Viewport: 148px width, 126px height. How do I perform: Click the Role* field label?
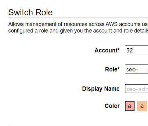click(112, 69)
